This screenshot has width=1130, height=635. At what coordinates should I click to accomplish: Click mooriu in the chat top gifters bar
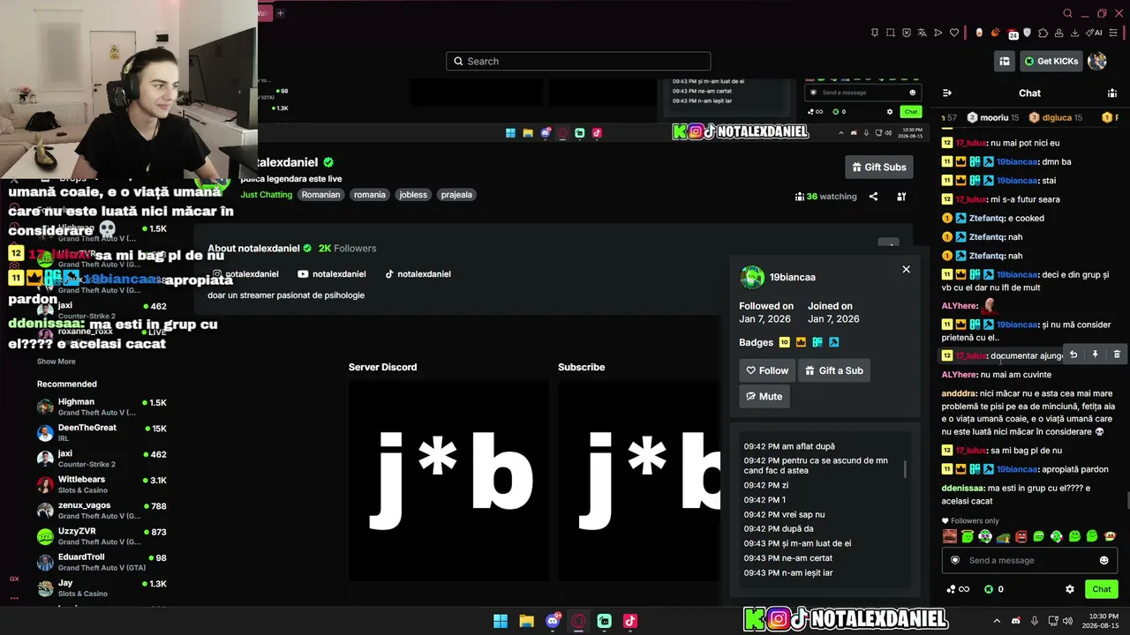[x=993, y=117]
